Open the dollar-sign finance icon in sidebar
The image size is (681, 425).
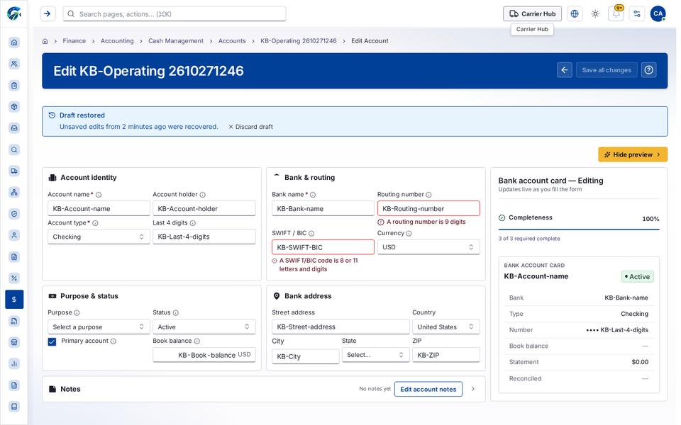click(14, 299)
